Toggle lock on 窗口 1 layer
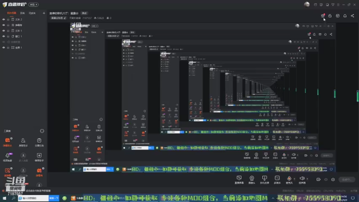359x202 pixels. click(8, 36)
